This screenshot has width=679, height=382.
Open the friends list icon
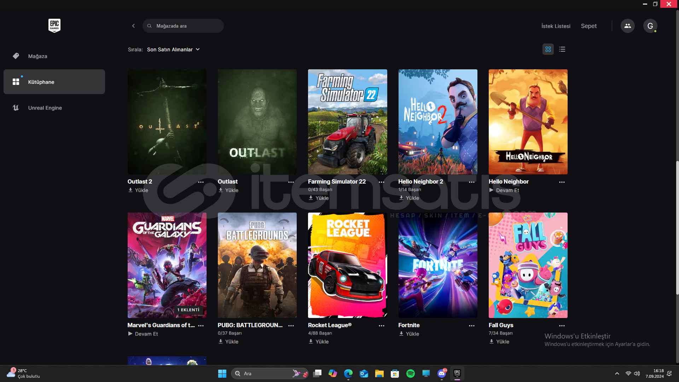[627, 26]
